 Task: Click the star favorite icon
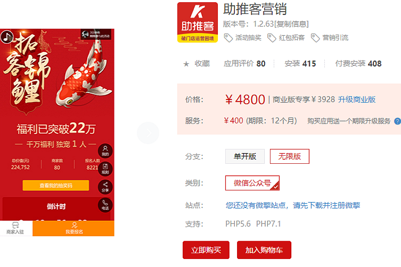(x=186, y=64)
